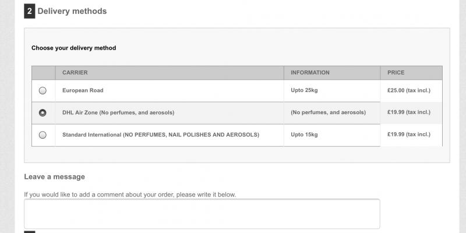Click the European Road carrier name
Image resolution: width=466 pixels, height=233 pixels.
[83, 90]
